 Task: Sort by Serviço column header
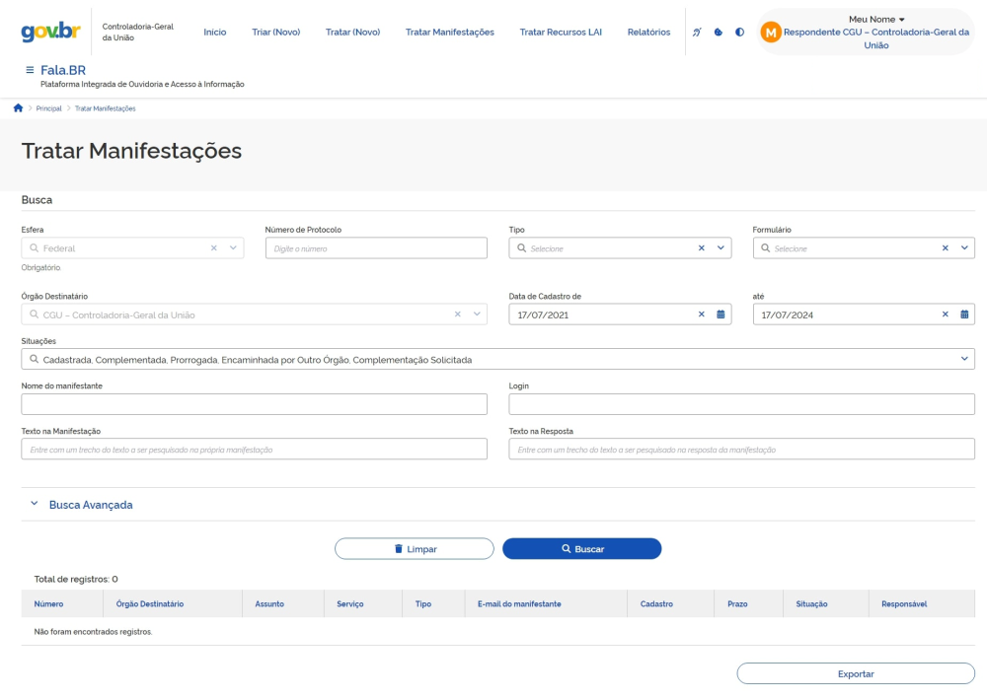pyautogui.click(x=350, y=604)
